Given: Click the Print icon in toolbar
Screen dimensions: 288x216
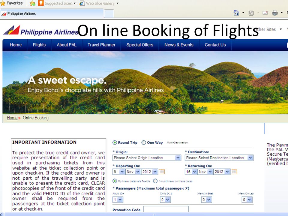Looking at the screenshot, I should click(275, 13).
